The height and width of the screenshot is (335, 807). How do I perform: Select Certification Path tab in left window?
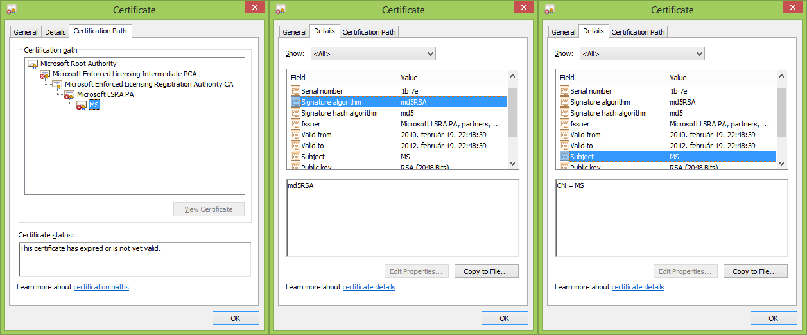pyautogui.click(x=100, y=31)
